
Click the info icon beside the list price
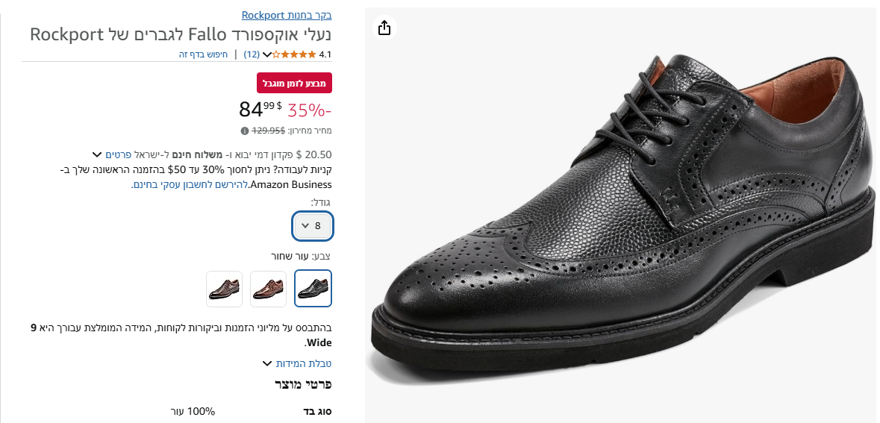tap(245, 131)
